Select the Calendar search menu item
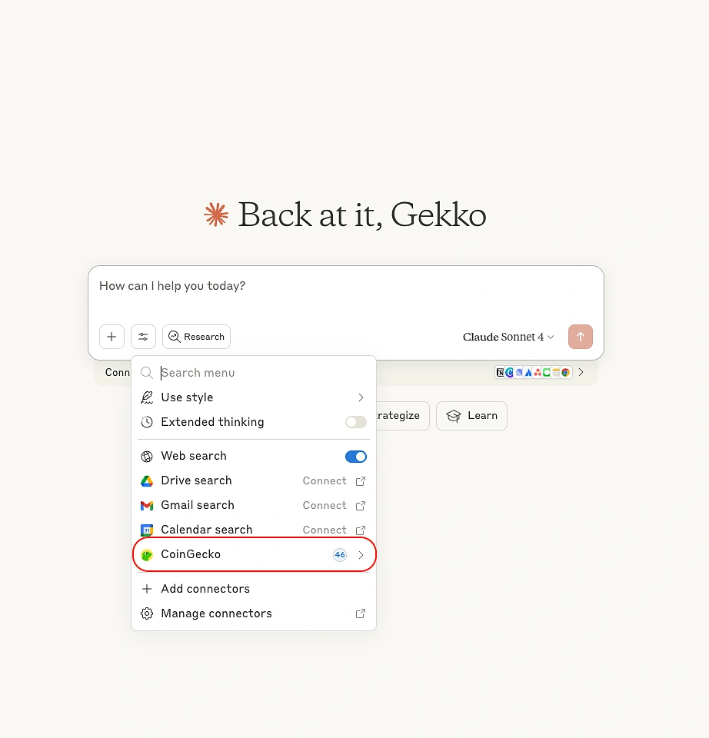 click(x=206, y=530)
